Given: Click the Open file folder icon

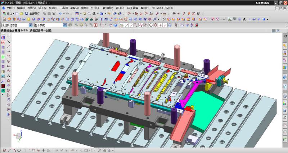Looking at the screenshot, I should pos(21,14).
